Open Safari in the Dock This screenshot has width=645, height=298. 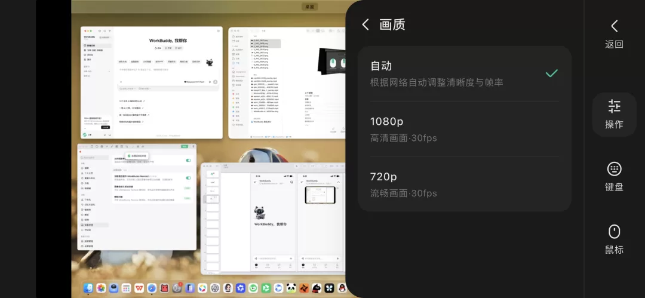[x=152, y=288]
